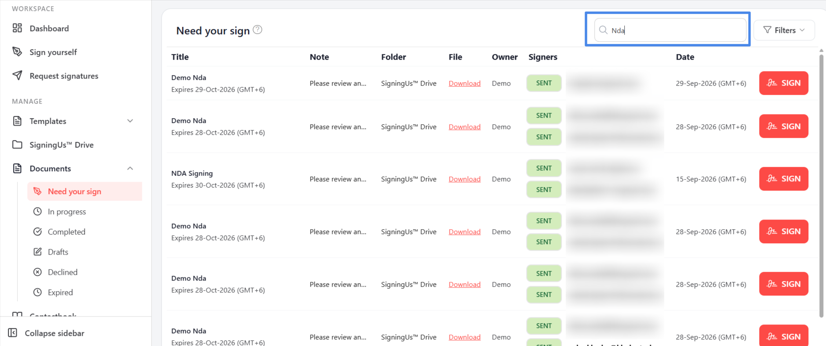The height and width of the screenshot is (346, 826).
Task: Open the In progress documents list
Action: point(67,212)
